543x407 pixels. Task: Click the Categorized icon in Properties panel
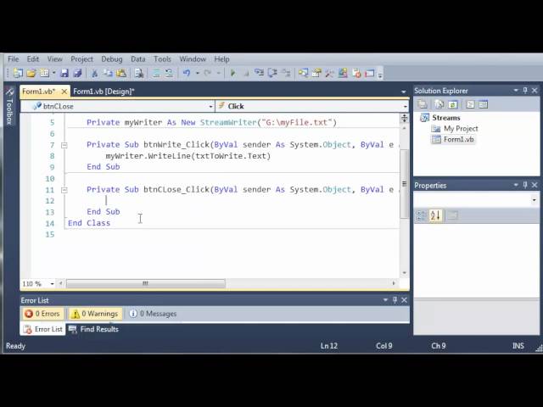(x=422, y=216)
